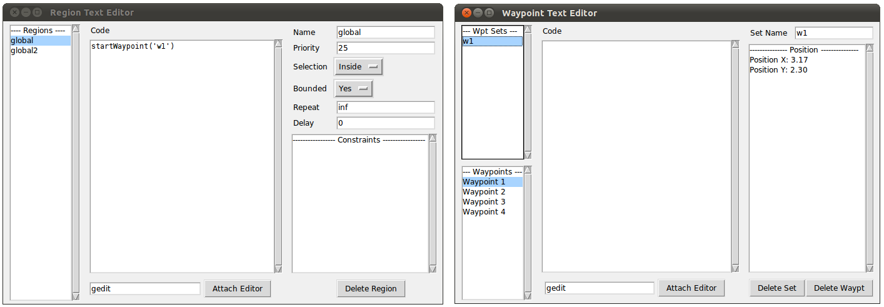
Task: Open the Selection dropdown showing Inside
Action: click(359, 67)
